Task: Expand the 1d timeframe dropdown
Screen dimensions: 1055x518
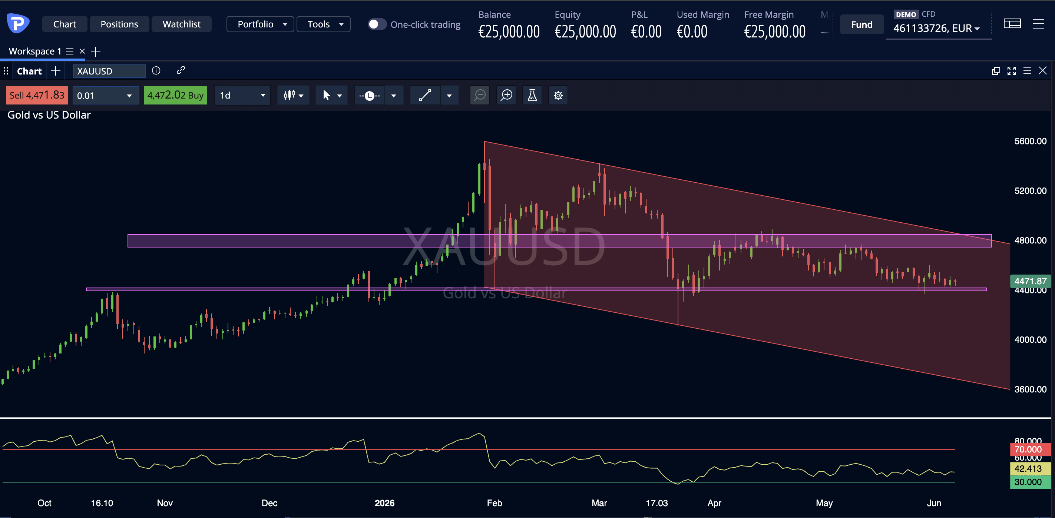Action: (x=242, y=95)
